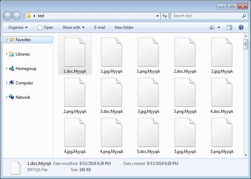Minimize the test explorer window
This screenshot has width=251, height=179.
tap(222, 6)
